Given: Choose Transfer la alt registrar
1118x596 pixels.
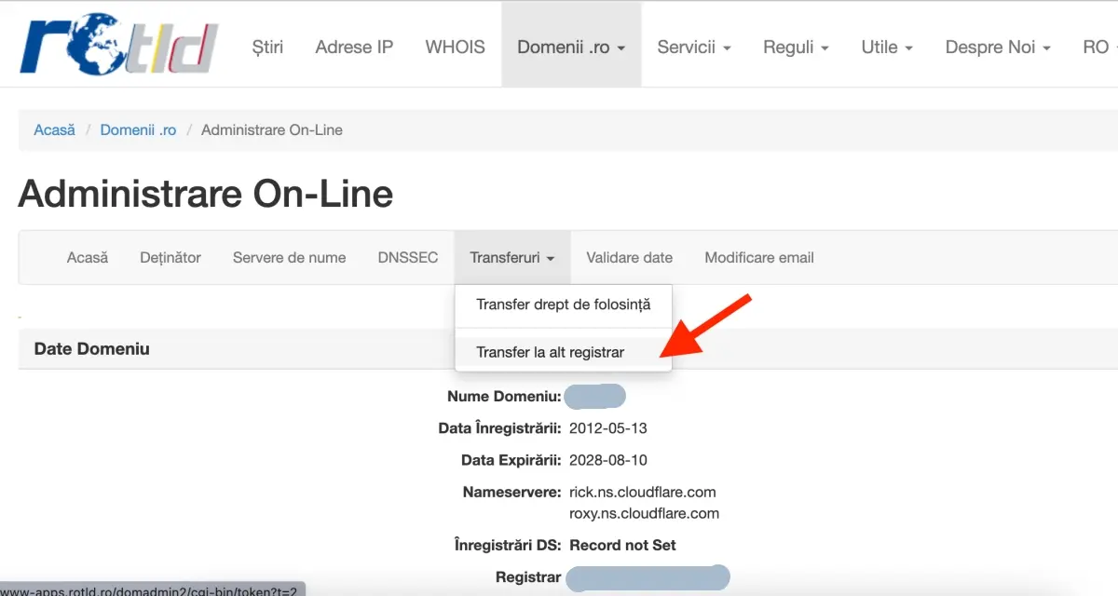Looking at the screenshot, I should 564,352.
